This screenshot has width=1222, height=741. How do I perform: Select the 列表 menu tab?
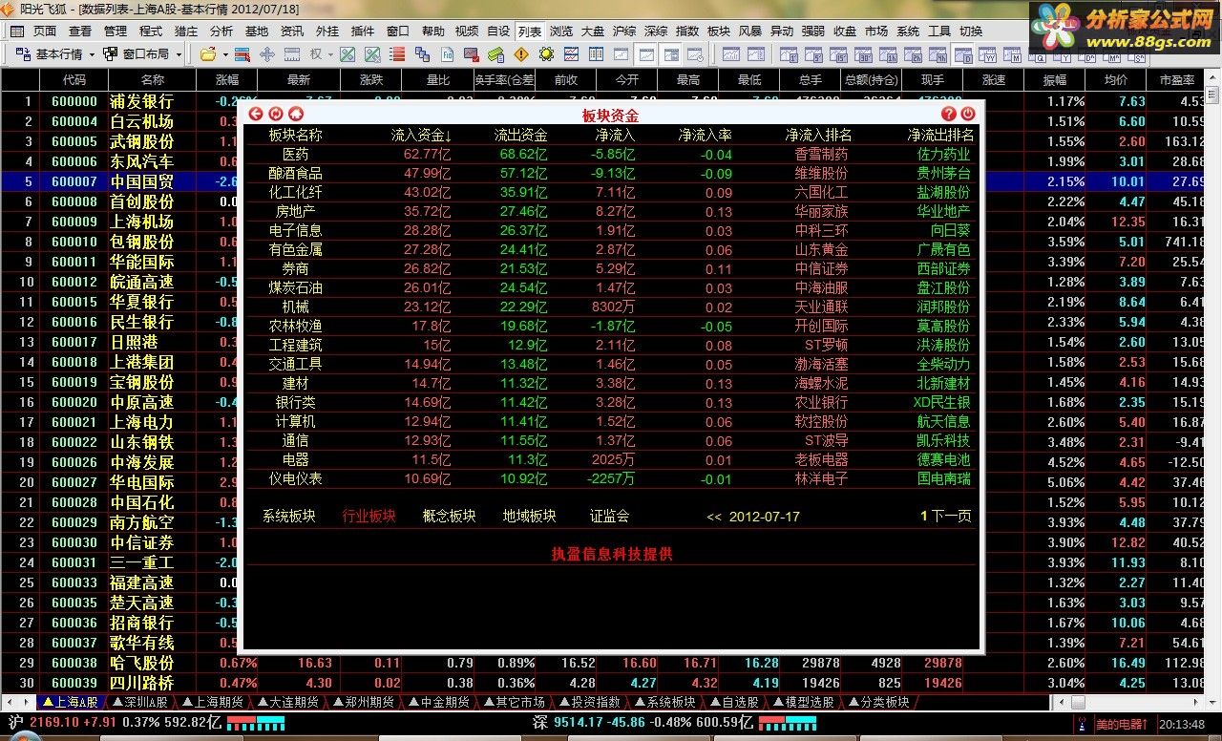pyautogui.click(x=529, y=32)
